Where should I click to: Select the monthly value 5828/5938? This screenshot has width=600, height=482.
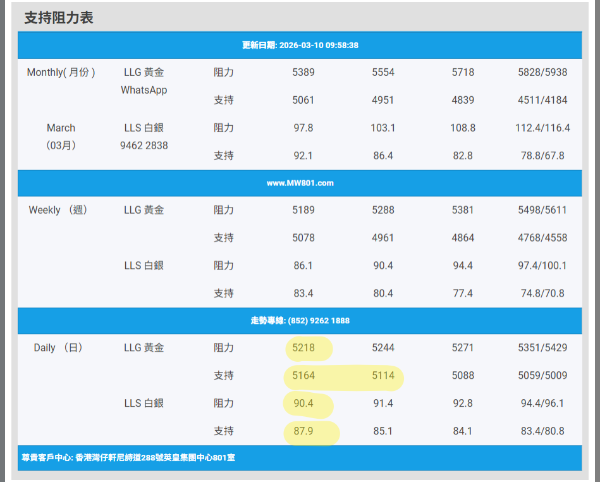pyautogui.click(x=542, y=72)
